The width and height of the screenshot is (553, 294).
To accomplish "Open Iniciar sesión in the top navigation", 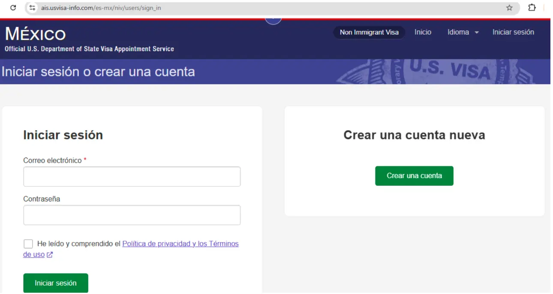I will pos(513,32).
